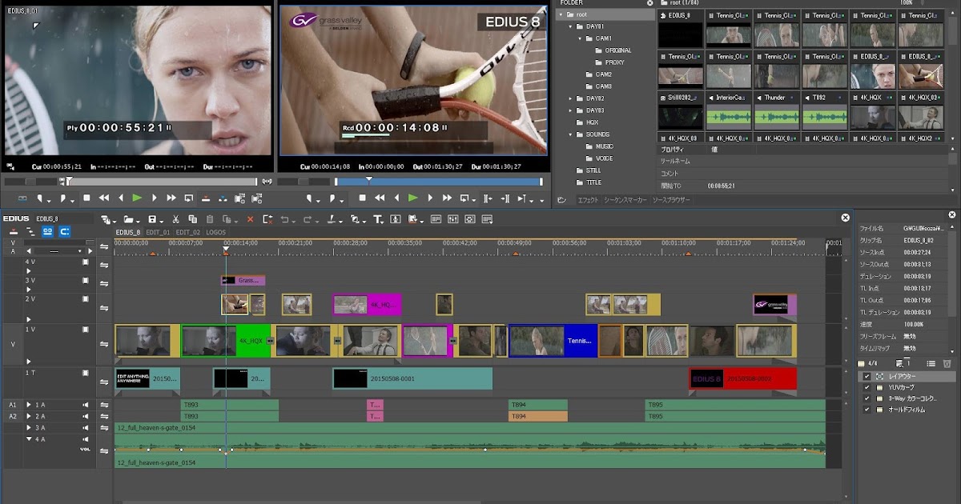Stop playback in the source player

pos(86,198)
